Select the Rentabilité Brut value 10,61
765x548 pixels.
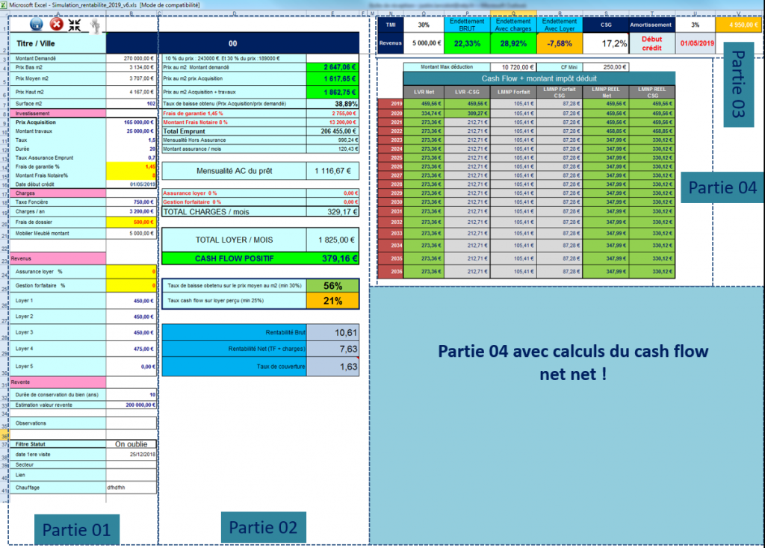[x=332, y=332]
